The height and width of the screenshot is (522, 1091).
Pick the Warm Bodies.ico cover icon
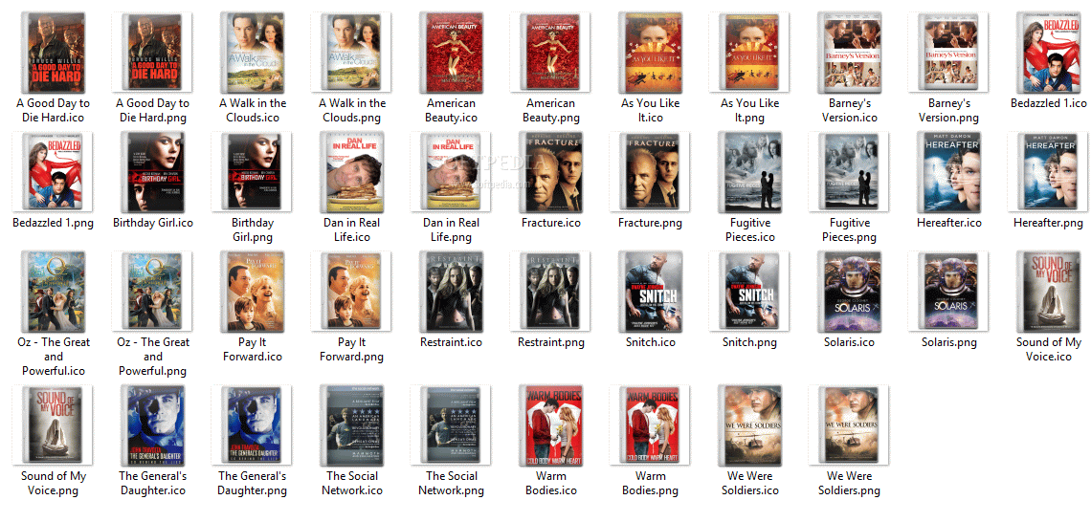551,425
